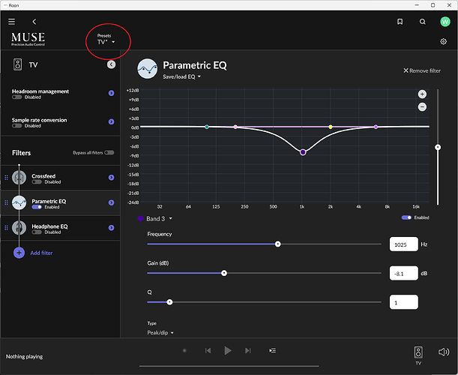Click the Headphone EQ icon
Image resolution: width=458 pixels, height=375 pixels.
pos(19,228)
